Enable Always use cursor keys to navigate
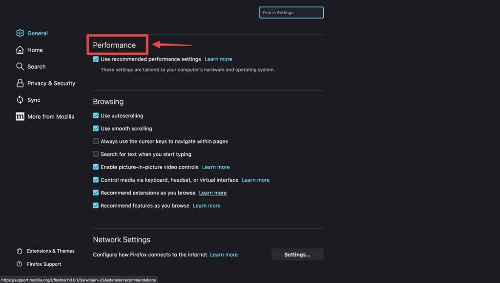The height and width of the screenshot is (283, 500). [x=96, y=141]
